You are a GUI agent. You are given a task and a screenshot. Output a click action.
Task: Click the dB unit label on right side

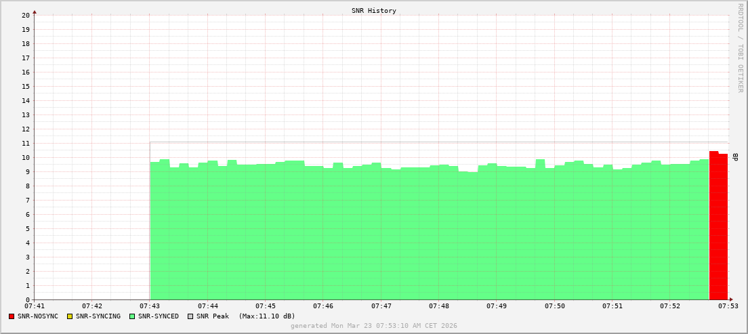click(735, 156)
